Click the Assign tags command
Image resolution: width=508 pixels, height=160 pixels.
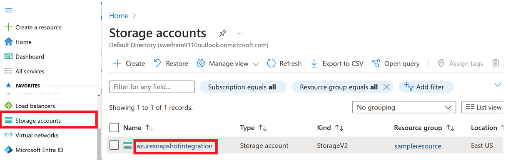(460, 63)
